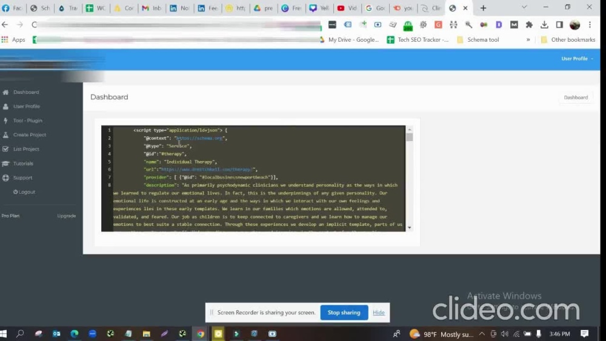Open taskbar search magnifier
Viewport: 606px width, 341px height.
point(20,333)
